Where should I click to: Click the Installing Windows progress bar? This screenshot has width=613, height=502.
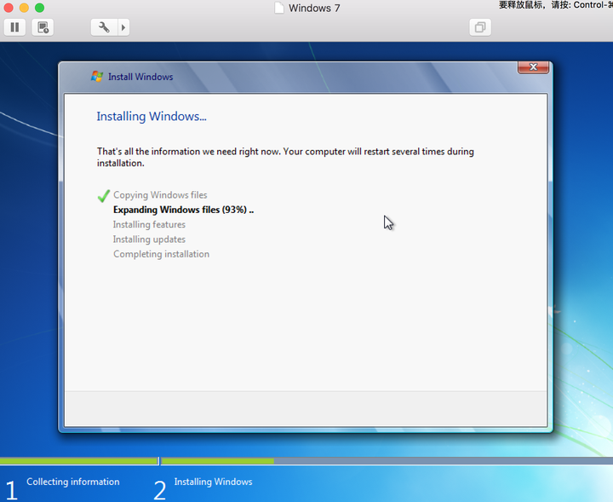point(387,461)
